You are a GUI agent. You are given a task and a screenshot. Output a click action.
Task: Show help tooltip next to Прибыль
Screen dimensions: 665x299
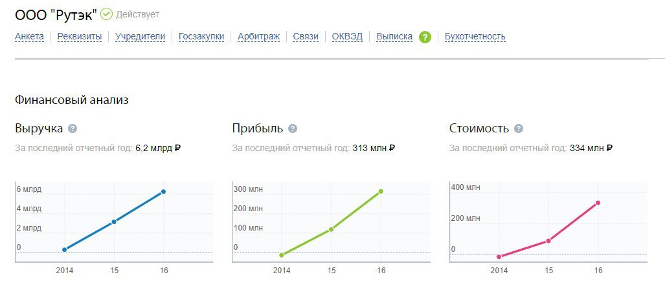tap(293, 129)
